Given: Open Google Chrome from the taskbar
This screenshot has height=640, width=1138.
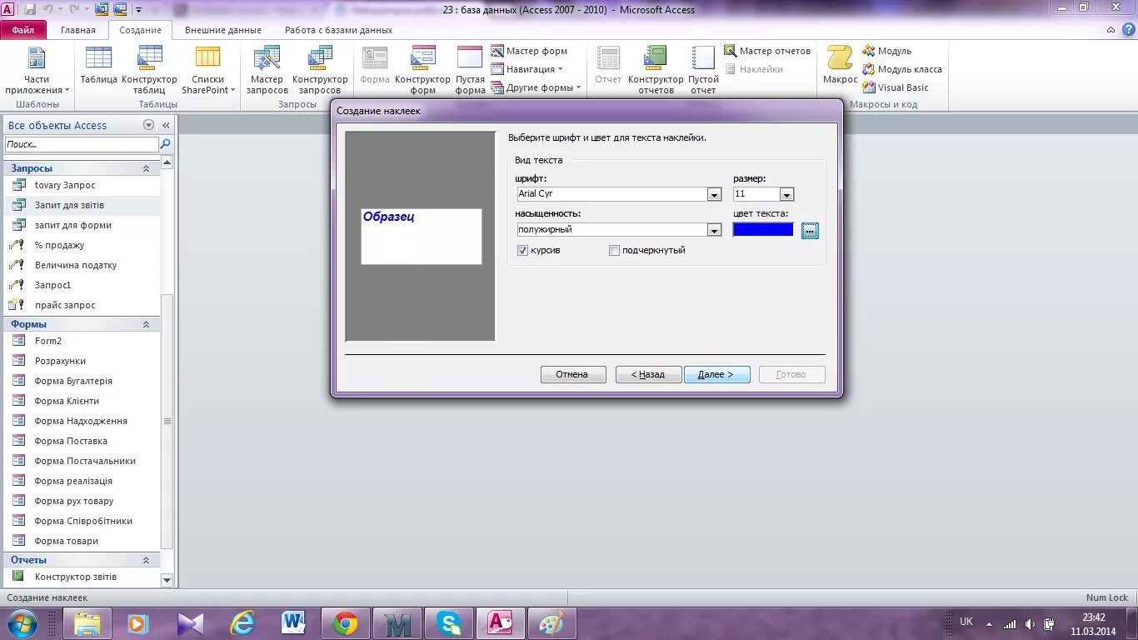Looking at the screenshot, I should (x=346, y=622).
